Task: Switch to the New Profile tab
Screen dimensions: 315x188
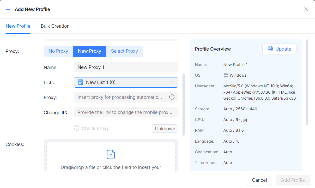Action: pyautogui.click(x=18, y=26)
